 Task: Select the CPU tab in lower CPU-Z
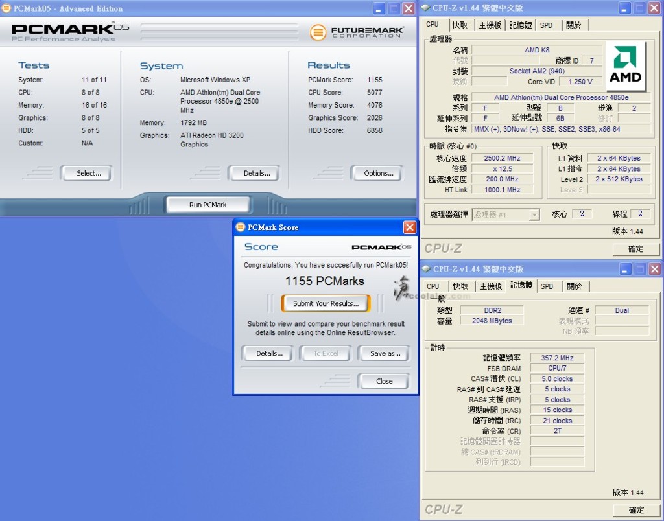433,286
